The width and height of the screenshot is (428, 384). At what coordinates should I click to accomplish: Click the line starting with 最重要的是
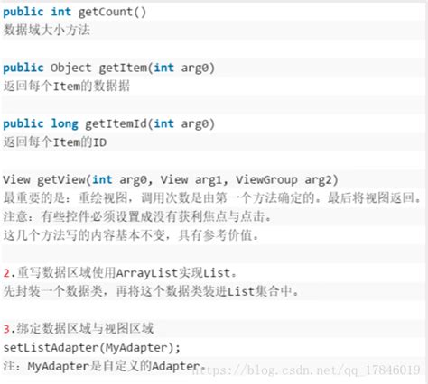(212, 198)
